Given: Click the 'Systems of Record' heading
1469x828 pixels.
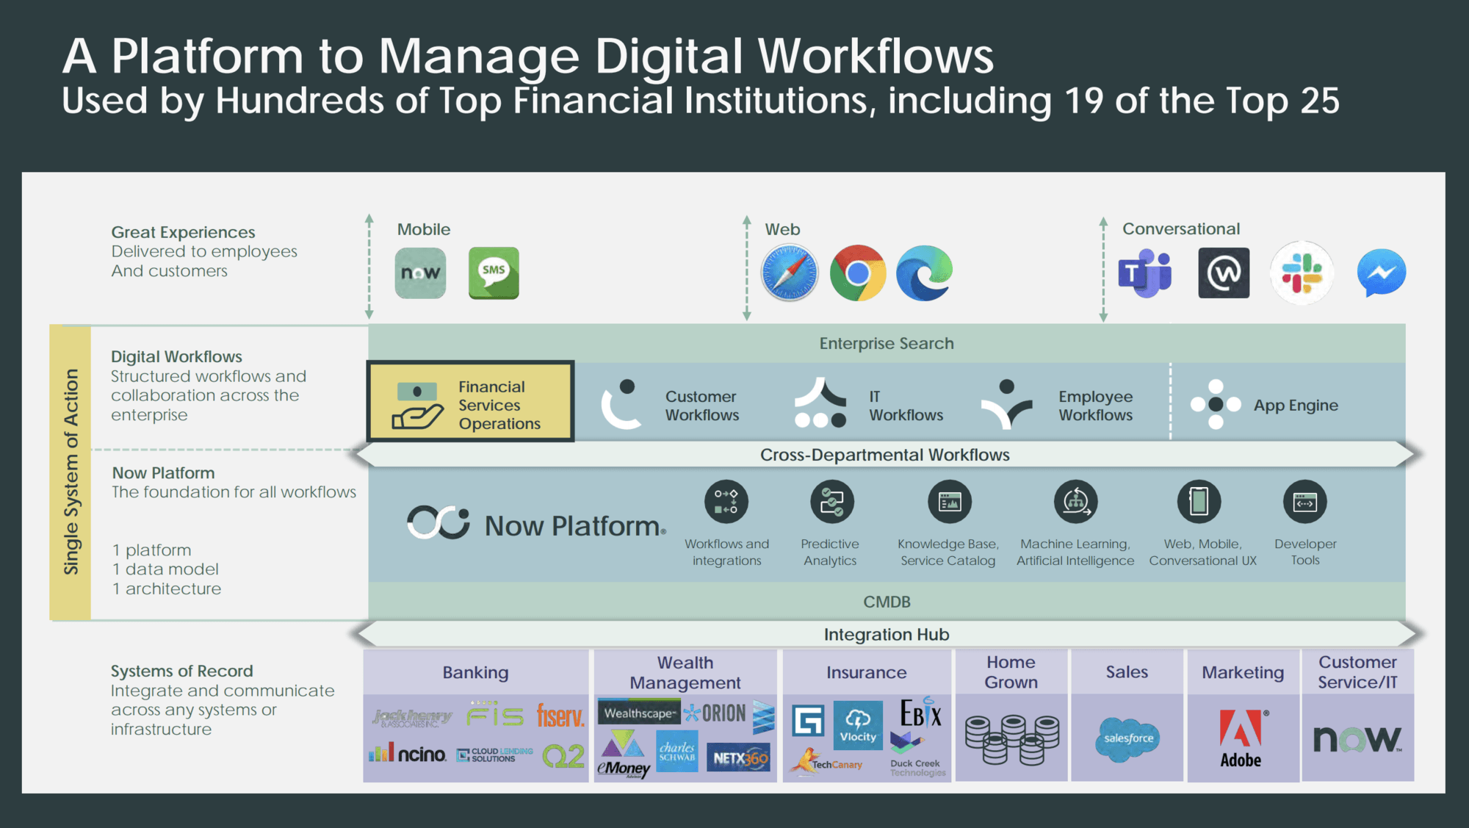Looking at the screenshot, I should coord(181,671).
